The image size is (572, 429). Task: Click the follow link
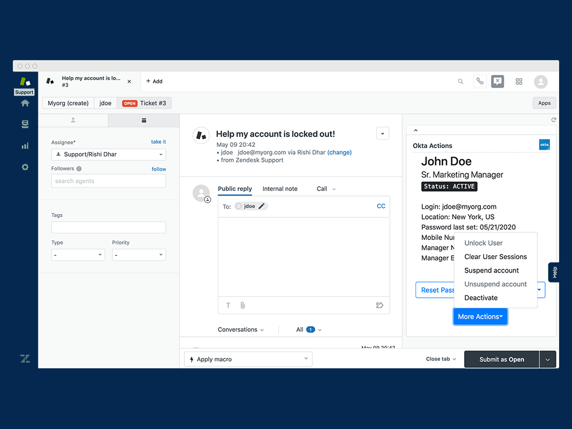click(x=159, y=169)
